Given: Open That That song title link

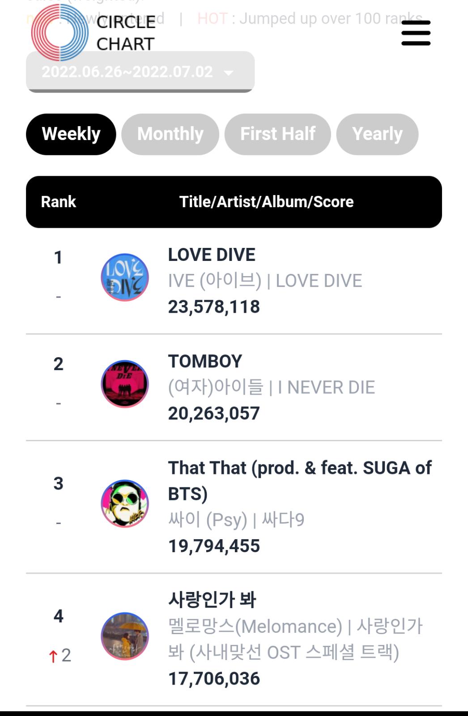Looking at the screenshot, I should pos(300,481).
